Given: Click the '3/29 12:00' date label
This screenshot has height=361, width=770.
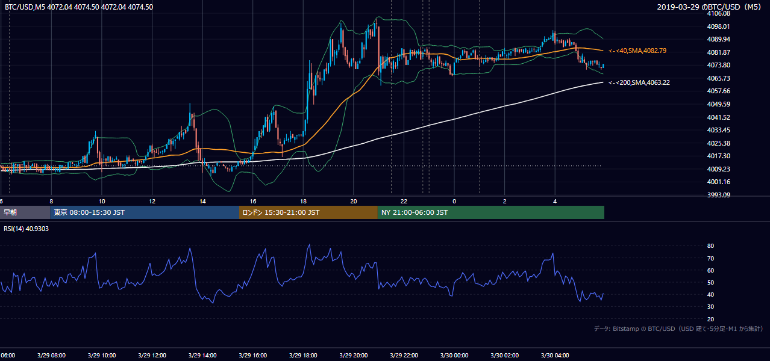Looking at the screenshot, I should [152, 356].
